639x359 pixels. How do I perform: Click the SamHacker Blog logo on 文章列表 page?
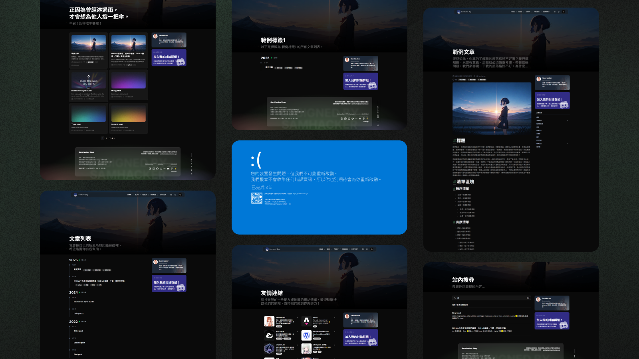click(81, 195)
